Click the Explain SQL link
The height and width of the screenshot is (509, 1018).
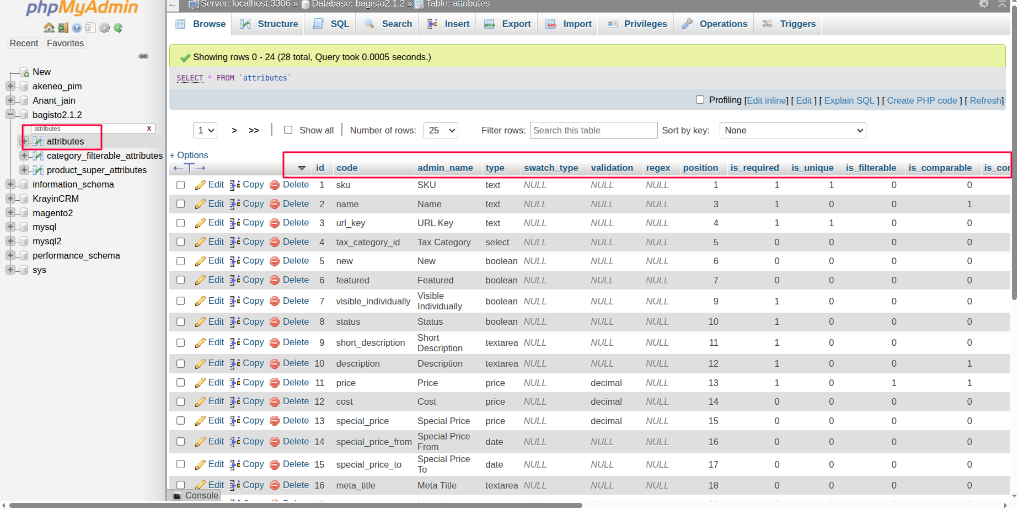[x=849, y=100]
